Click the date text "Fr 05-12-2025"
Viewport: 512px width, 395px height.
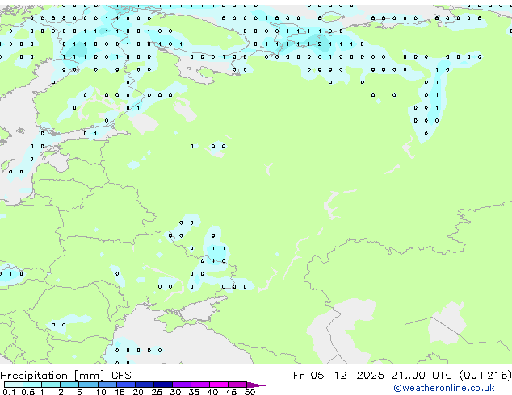pyautogui.click(x=341, y=375)
